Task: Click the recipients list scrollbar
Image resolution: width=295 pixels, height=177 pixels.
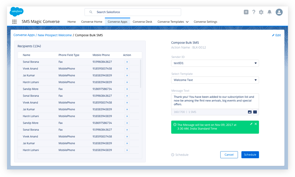Action: (x=140, y=74)
